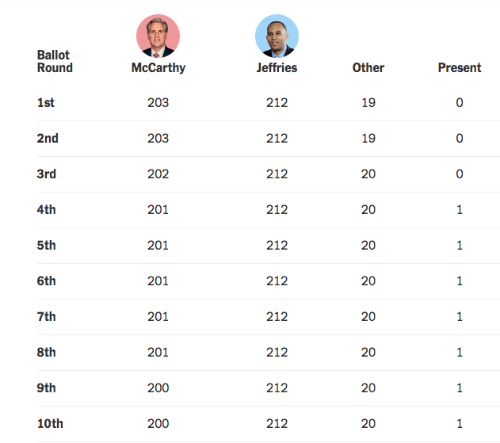
Task: Click the Present column header
Action: pyautogui.click(x=460, y=68)
